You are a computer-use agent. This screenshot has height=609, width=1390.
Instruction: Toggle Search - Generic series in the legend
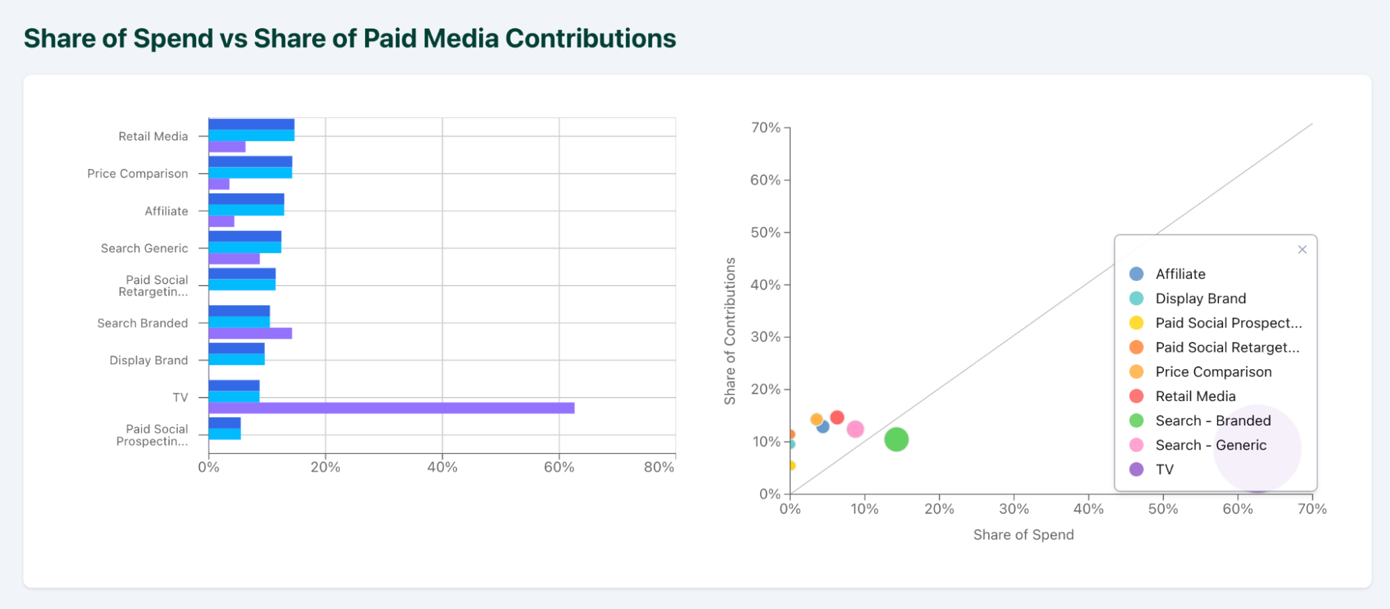pyautogui.click(x=1210, y=445)
